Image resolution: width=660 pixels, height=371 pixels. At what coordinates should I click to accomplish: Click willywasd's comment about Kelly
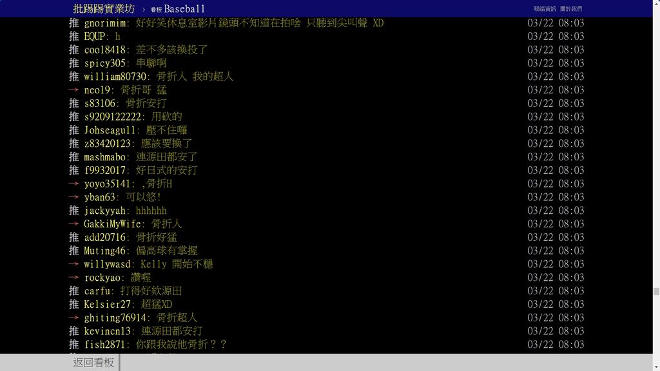click(177, 264)
